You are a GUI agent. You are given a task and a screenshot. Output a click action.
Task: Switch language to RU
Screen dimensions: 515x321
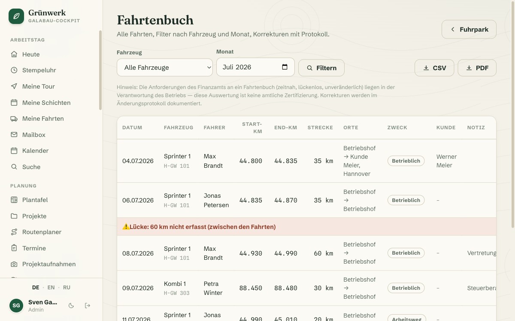pyautogui.click(x=67, y=288)
